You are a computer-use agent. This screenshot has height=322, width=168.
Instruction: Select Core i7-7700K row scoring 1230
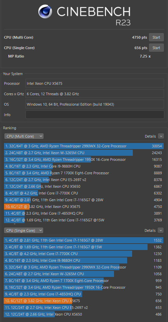pos(84,254)
